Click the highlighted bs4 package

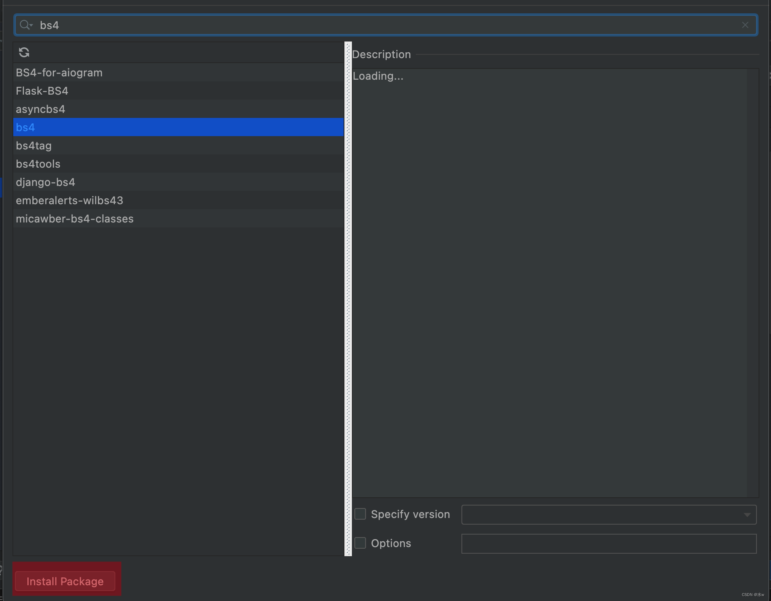(x=25, y=127)
